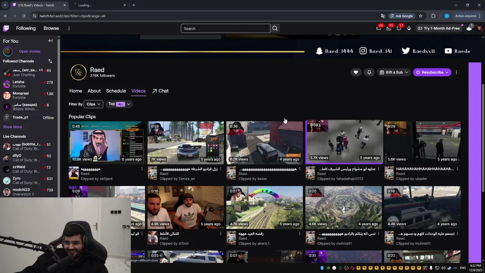The height and width of the screenshot is (273, 485).
Task: Open Raed Instagram link Raed_141
Action: coord(376,51)
